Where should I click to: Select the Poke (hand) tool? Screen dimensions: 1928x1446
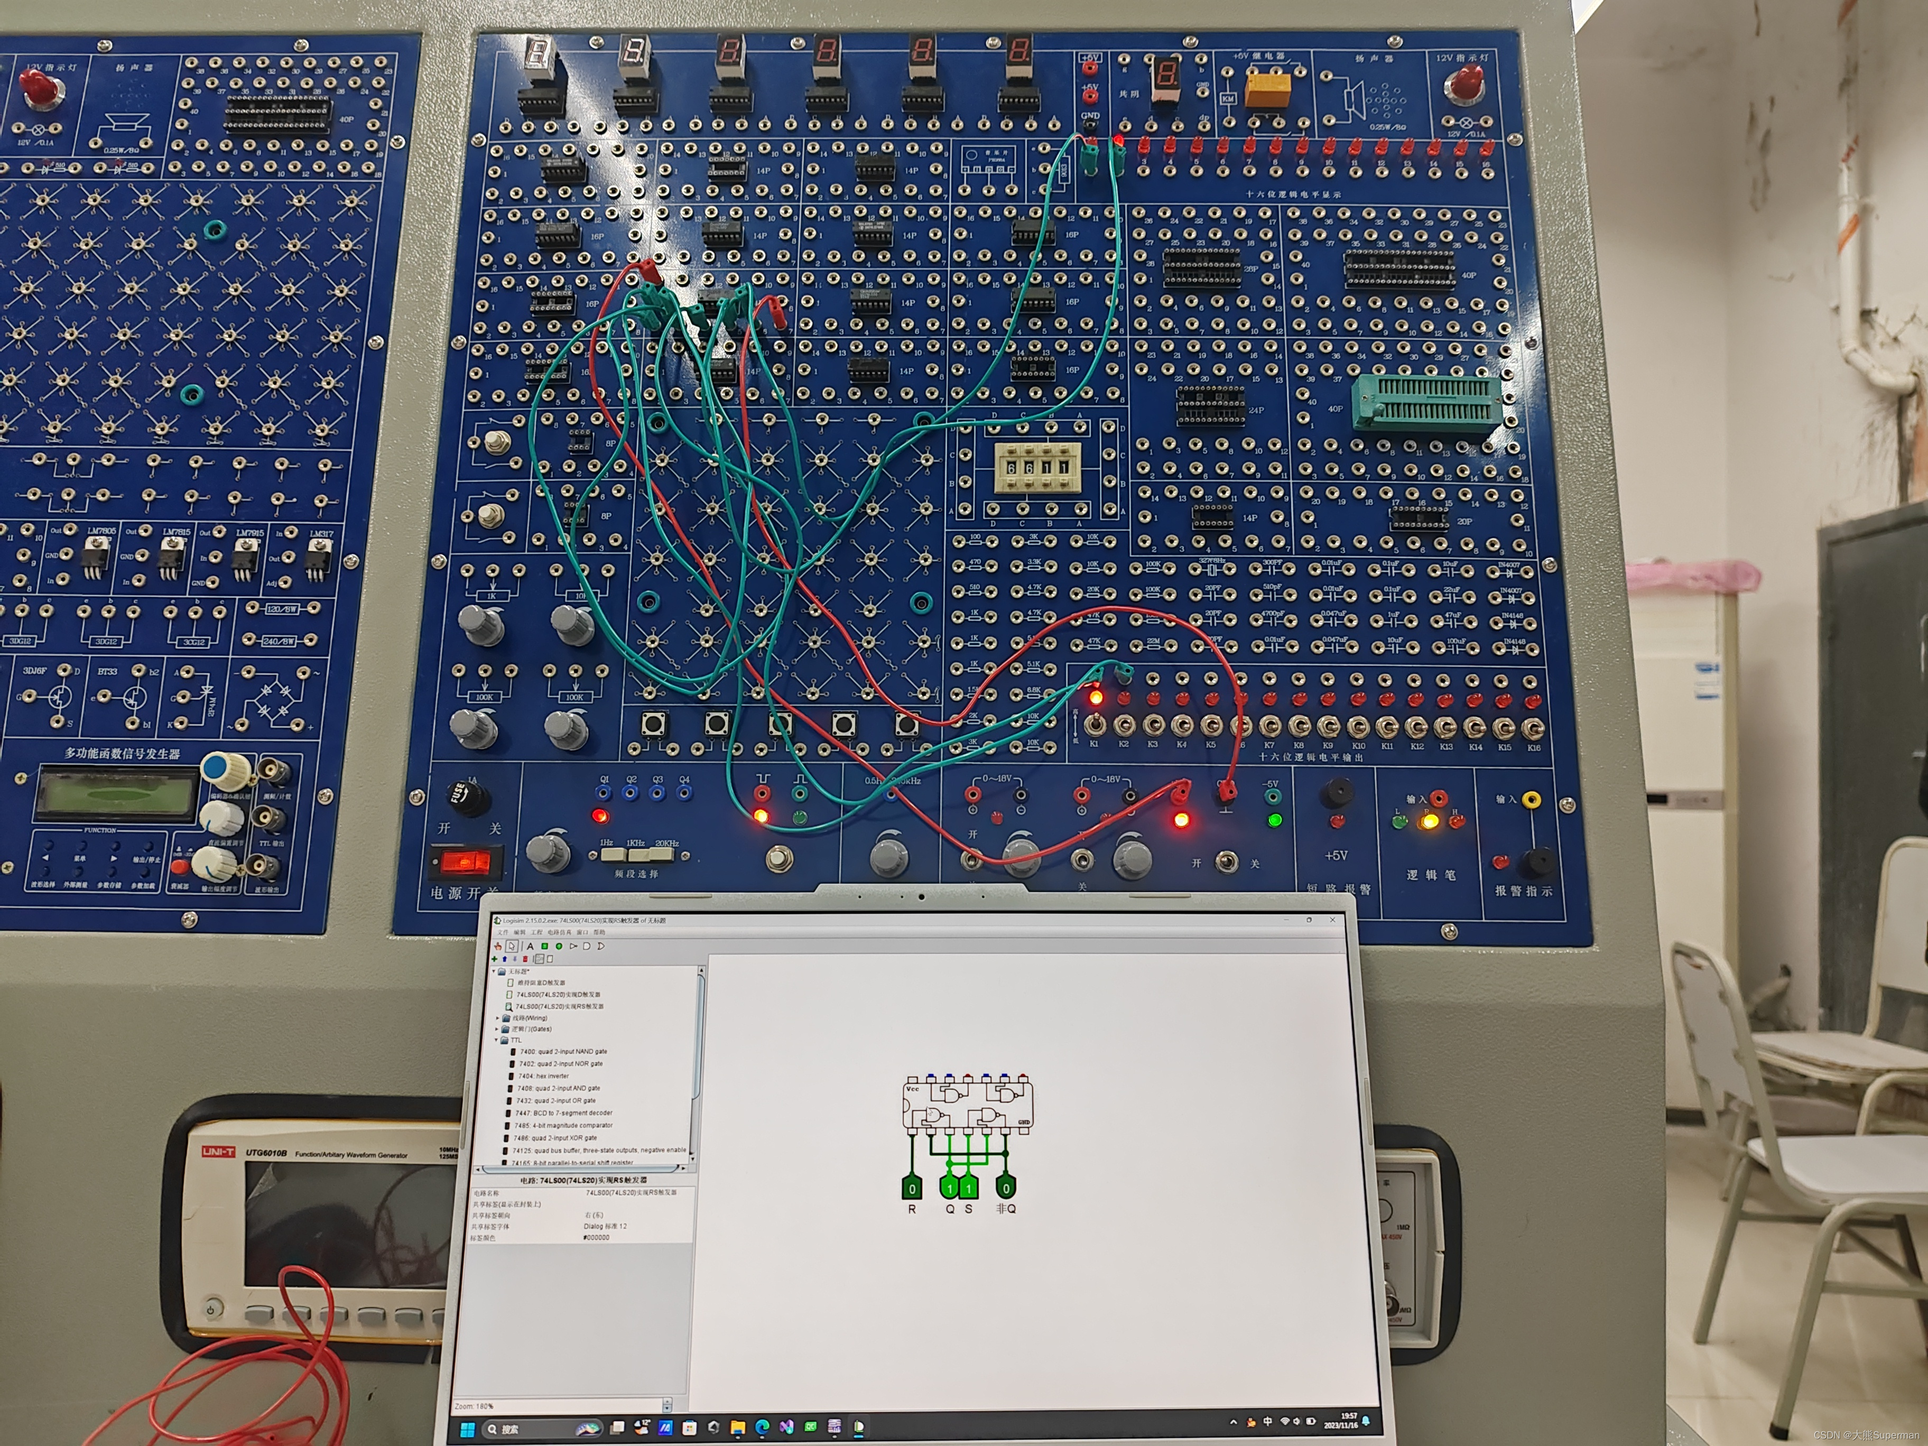pos(498,947)
